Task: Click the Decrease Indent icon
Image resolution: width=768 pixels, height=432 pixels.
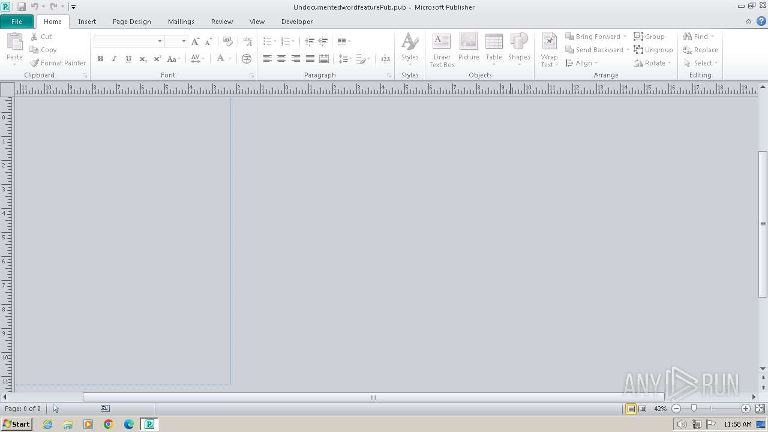Action: pyautogui.click(x=310, y=41)
